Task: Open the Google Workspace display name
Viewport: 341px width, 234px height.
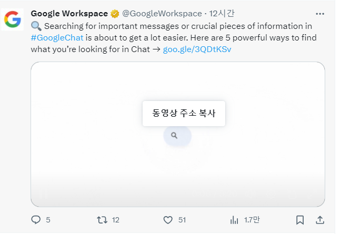Action: [69, 13]
